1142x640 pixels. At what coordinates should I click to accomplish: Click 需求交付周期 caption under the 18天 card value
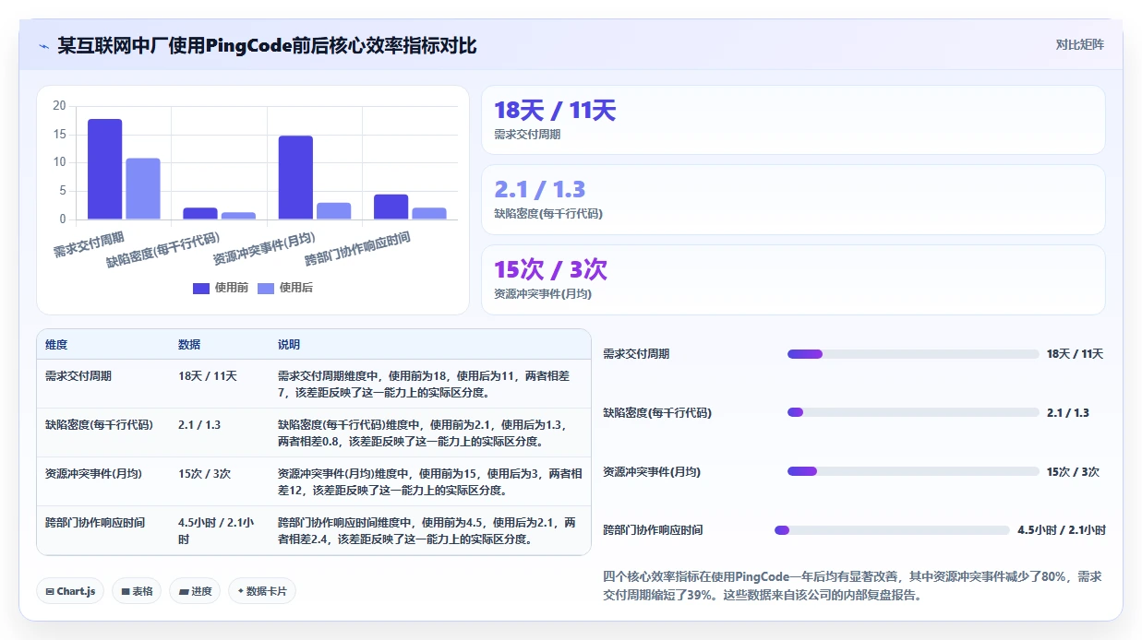click(x=527, y=134)
